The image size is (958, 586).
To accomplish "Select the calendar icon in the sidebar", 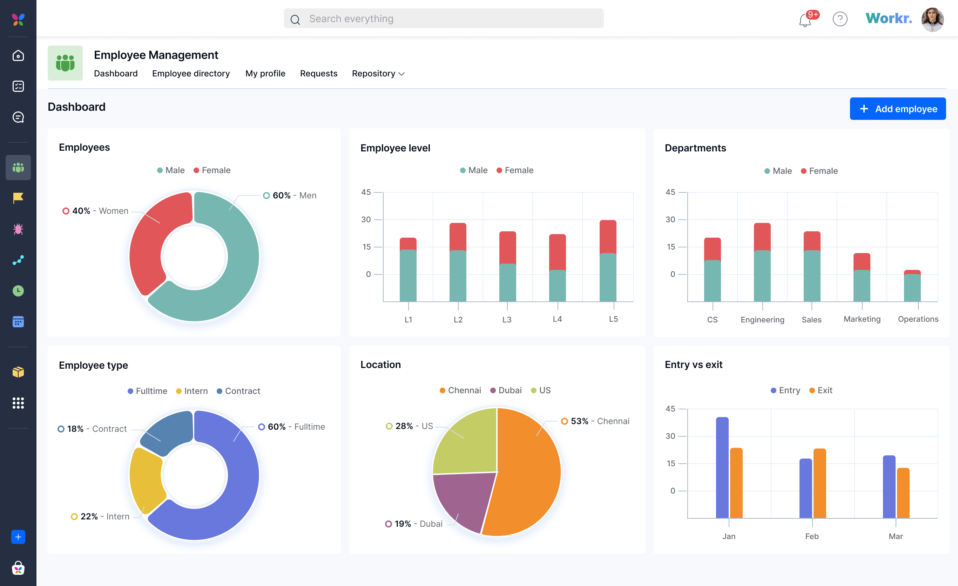I will 18,321.
